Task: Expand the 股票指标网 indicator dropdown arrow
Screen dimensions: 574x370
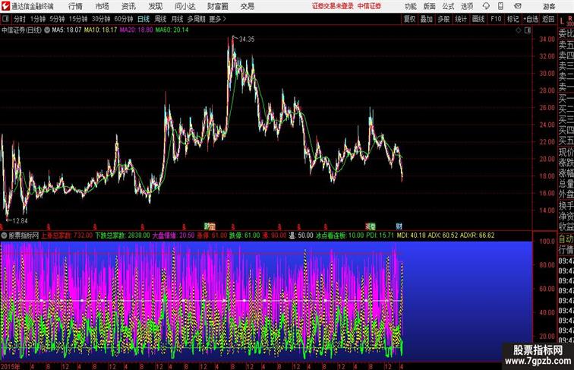Action: pyautogui.click(x=4, y=236)
